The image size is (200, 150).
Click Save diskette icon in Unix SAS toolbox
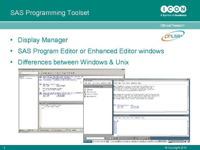pos(117,138)
